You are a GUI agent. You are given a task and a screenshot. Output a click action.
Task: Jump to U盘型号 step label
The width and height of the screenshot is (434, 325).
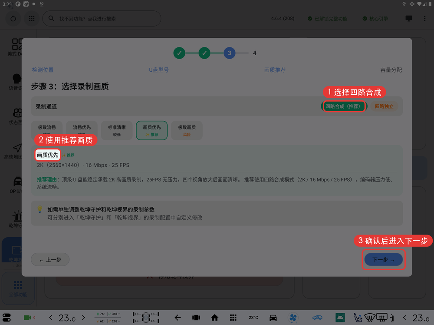[x=159, y=70]
